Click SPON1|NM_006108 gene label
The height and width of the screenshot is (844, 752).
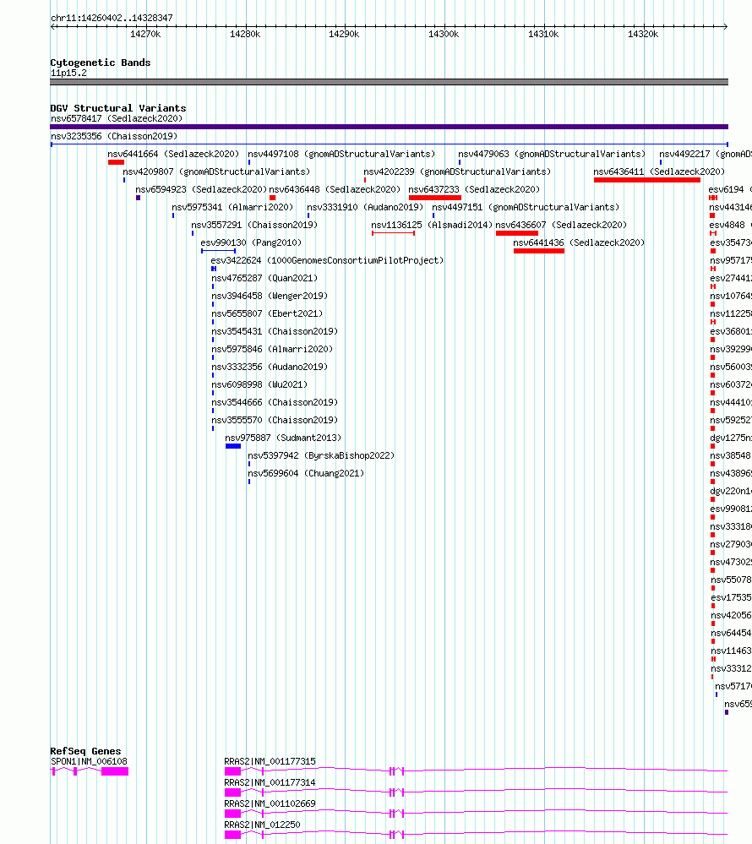(x=89, y=762)
